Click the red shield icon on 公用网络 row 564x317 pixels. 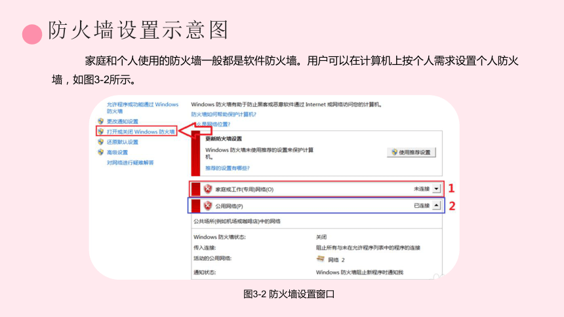click(207, 206)
